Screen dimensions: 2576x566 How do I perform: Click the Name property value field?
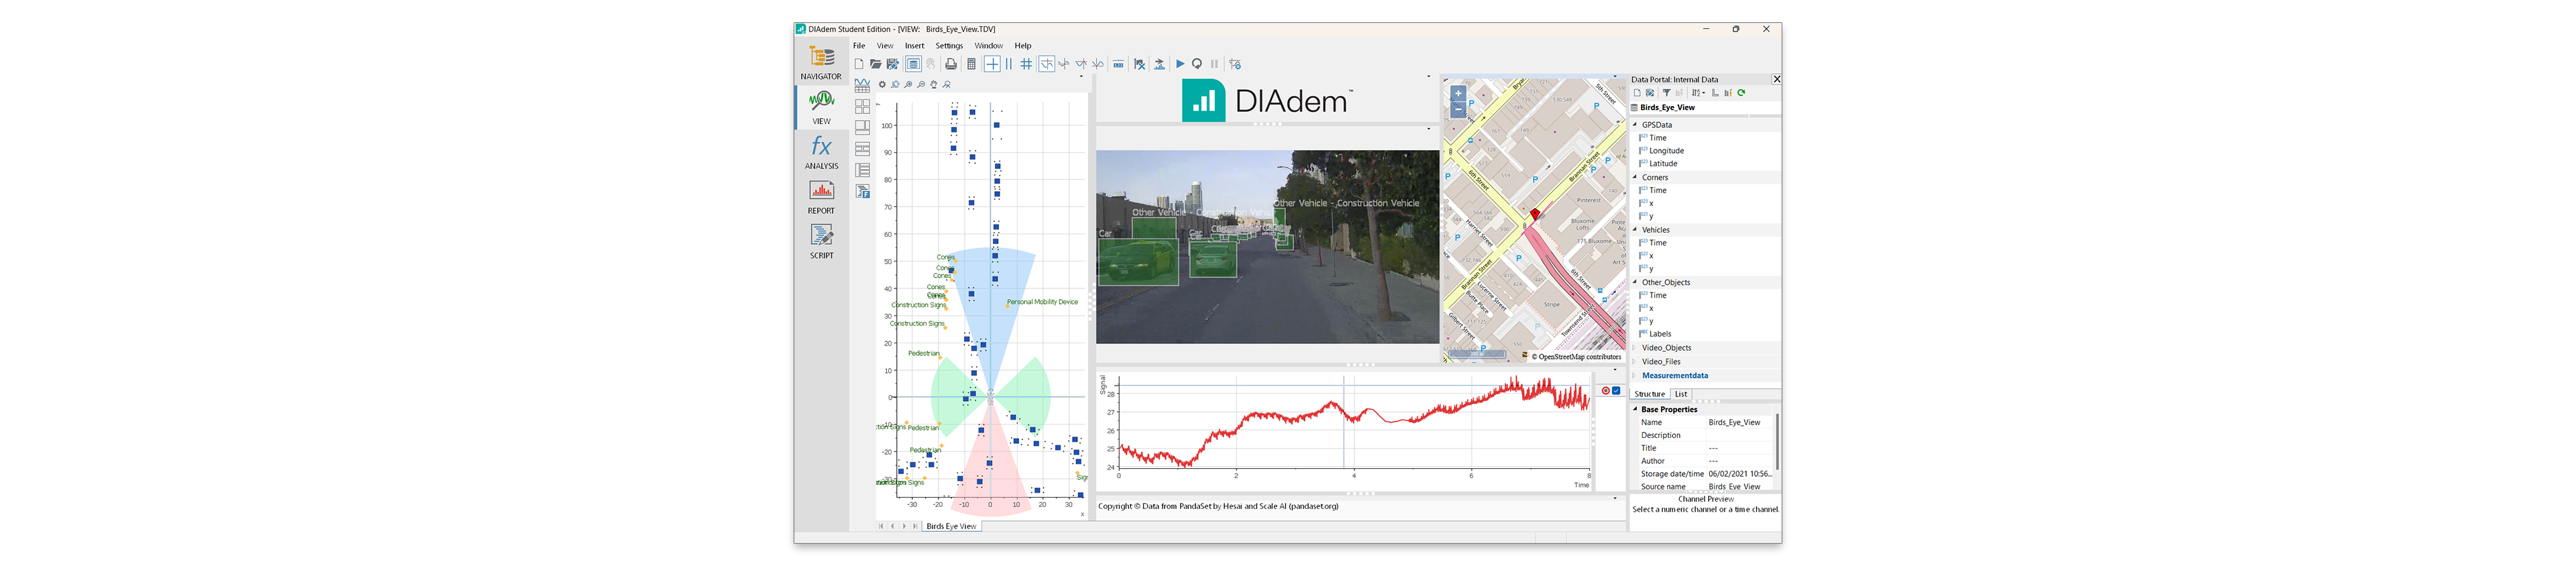1739,422
